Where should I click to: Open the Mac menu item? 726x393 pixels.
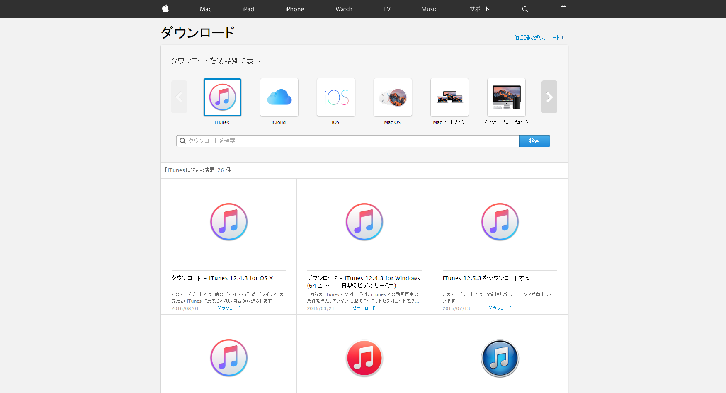pyautogui.click(x=206, y=9)
